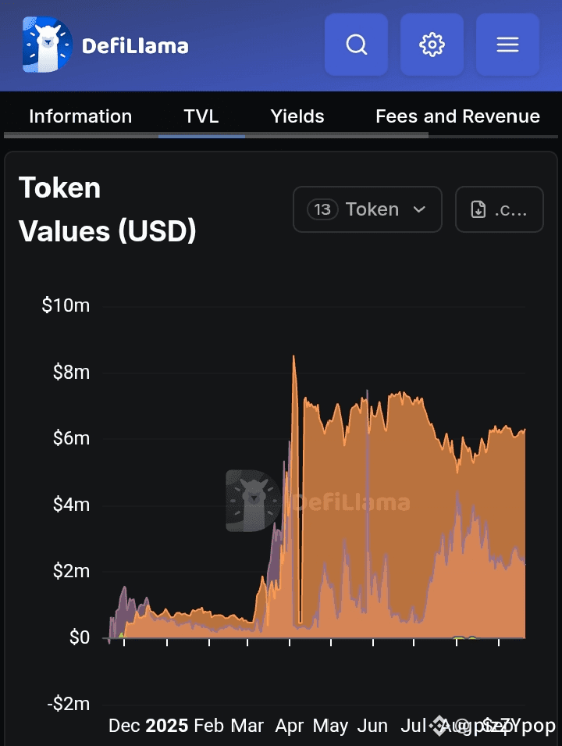The width and height of the screenshot is (562, 746).
Task: Go to the Yields tab
Action: 297,116
